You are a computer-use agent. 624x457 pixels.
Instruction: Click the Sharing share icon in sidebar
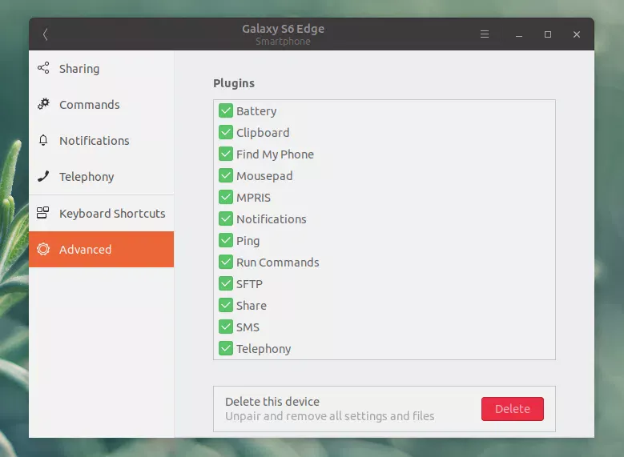click(43, 68)
